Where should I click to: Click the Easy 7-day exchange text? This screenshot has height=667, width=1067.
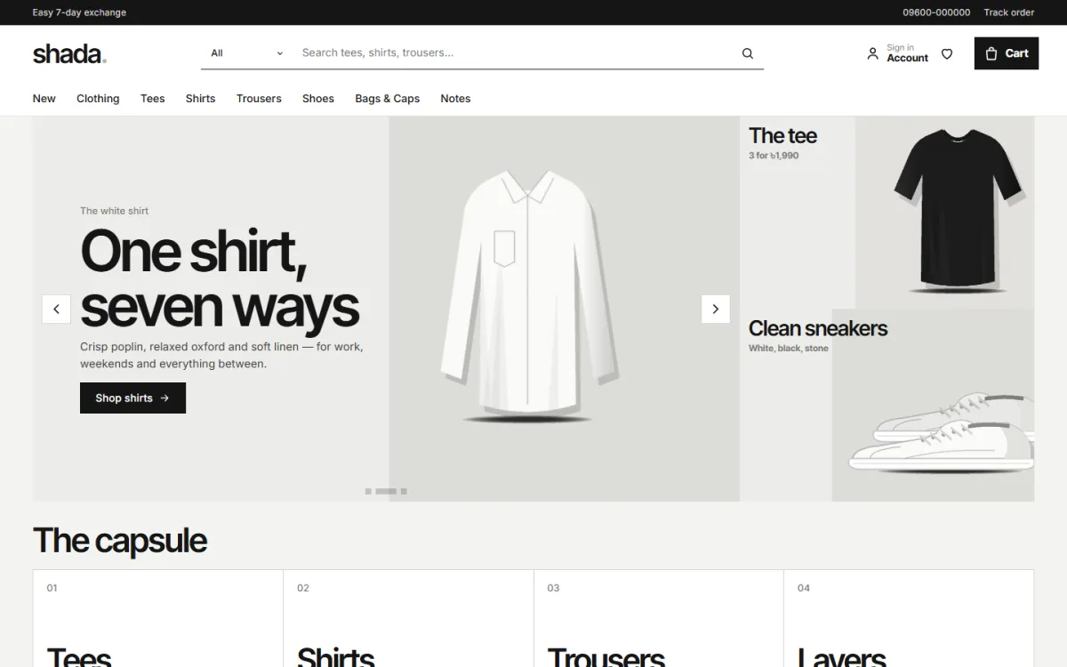79,12
